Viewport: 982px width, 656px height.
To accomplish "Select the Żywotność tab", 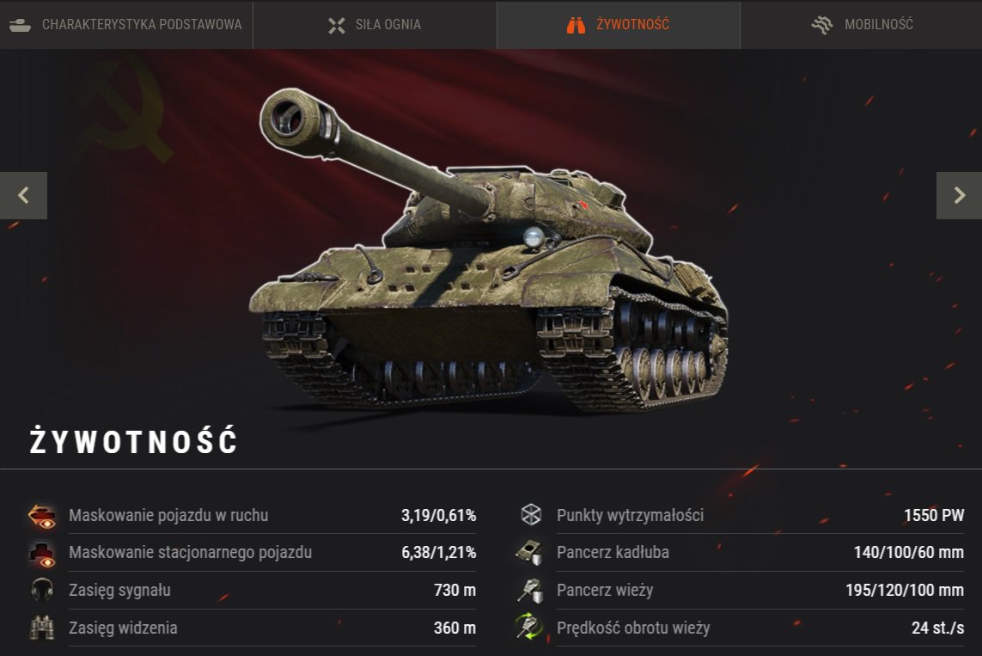I will (618, 24).
